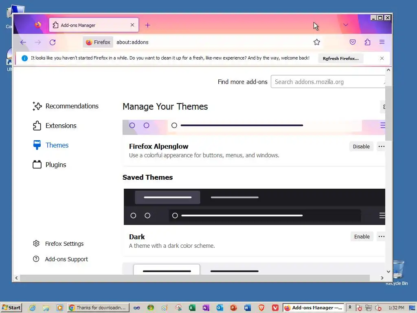Click the pinned Firefox View tab icon

38,25
